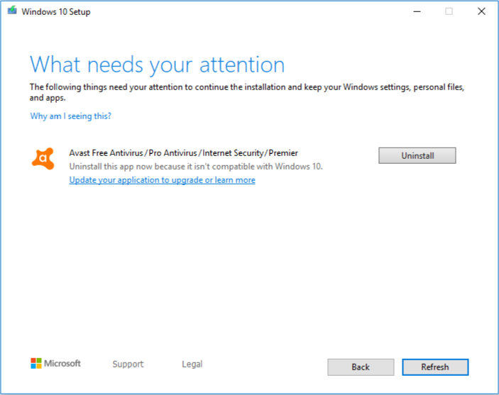499x395 pixels.
Task: Click the "isn't compatible with Windows 10" message
Action: tap(195, 166)
